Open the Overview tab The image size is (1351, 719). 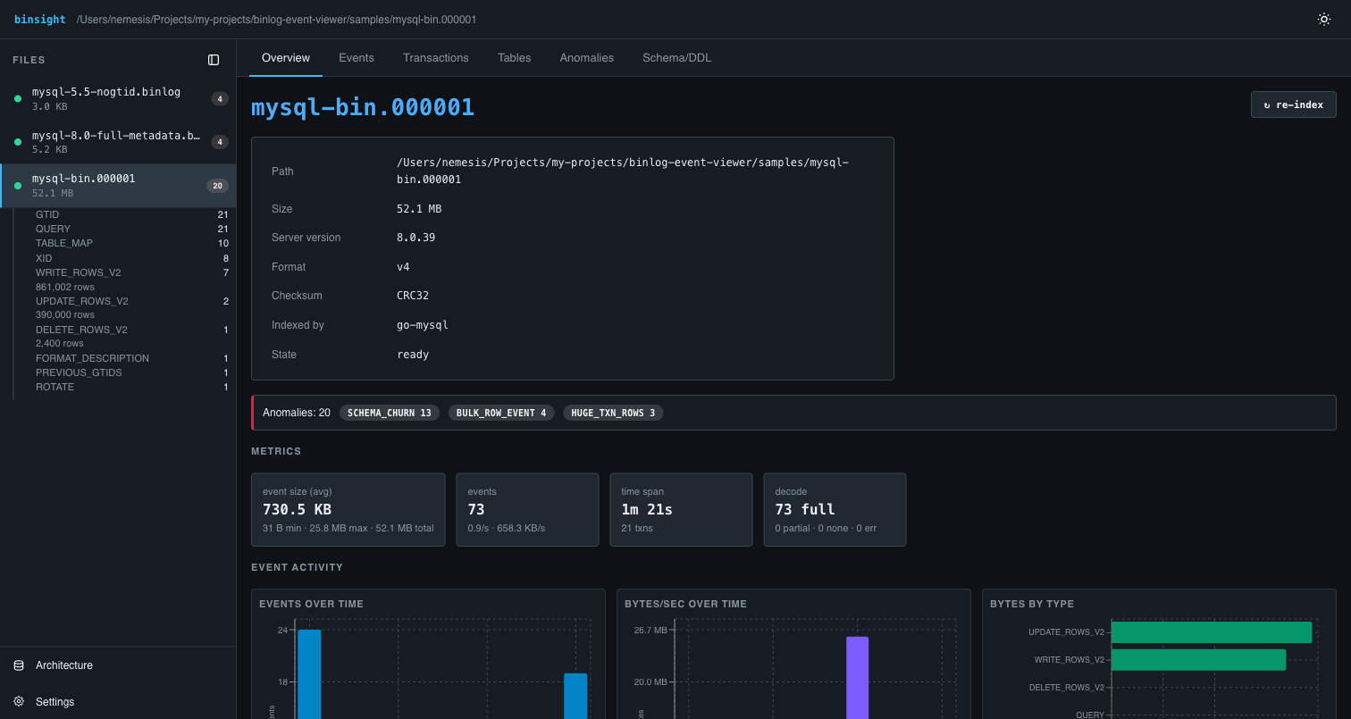pyautogui.click(x=286, y=57)
